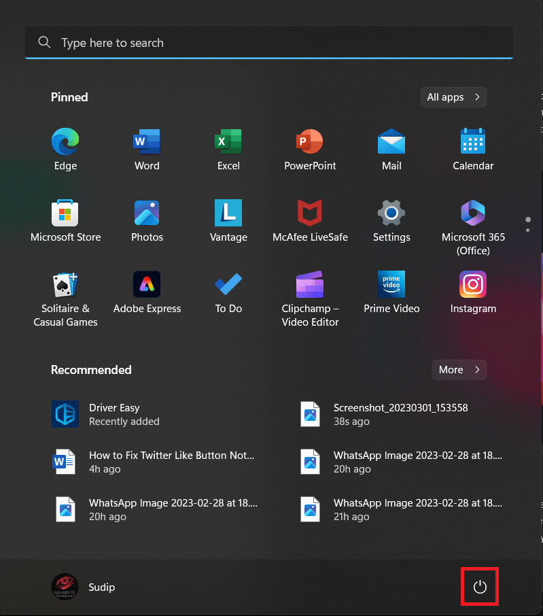Show More recommended items
This screenshot has height=616, width=543.
[x=459, y=370]
